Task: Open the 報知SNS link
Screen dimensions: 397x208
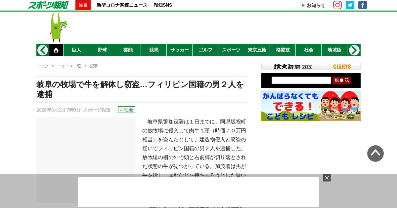Action: (x=163, y=5)
